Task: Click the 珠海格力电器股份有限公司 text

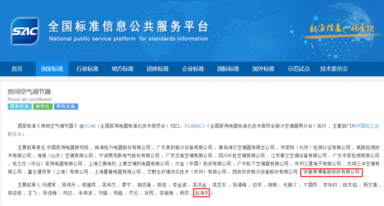Action: point(122,147)
